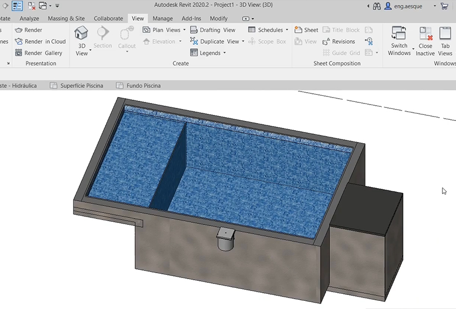Screen dimensions: 456x309
Task: Click the Drafting View button
Action: click(x=213, y=30)
